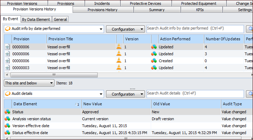
Task: Open the lower Configuration button menu
Action: (125, 94)
